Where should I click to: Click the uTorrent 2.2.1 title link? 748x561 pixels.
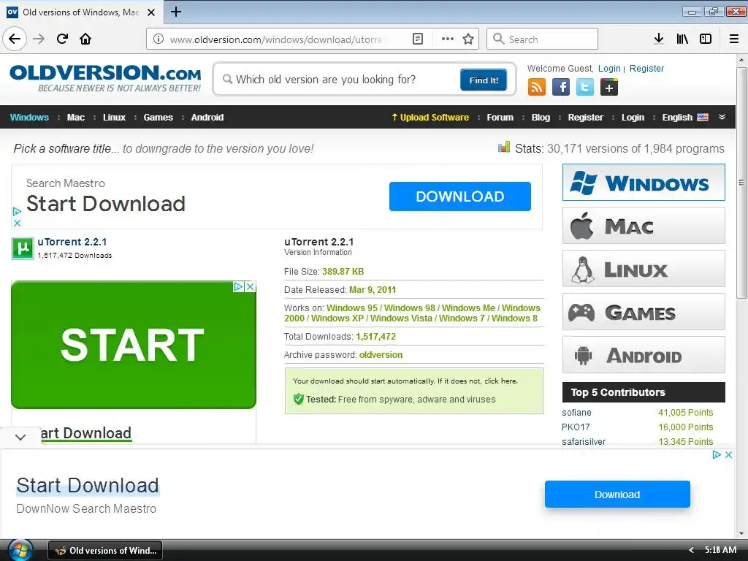(72, 242)
